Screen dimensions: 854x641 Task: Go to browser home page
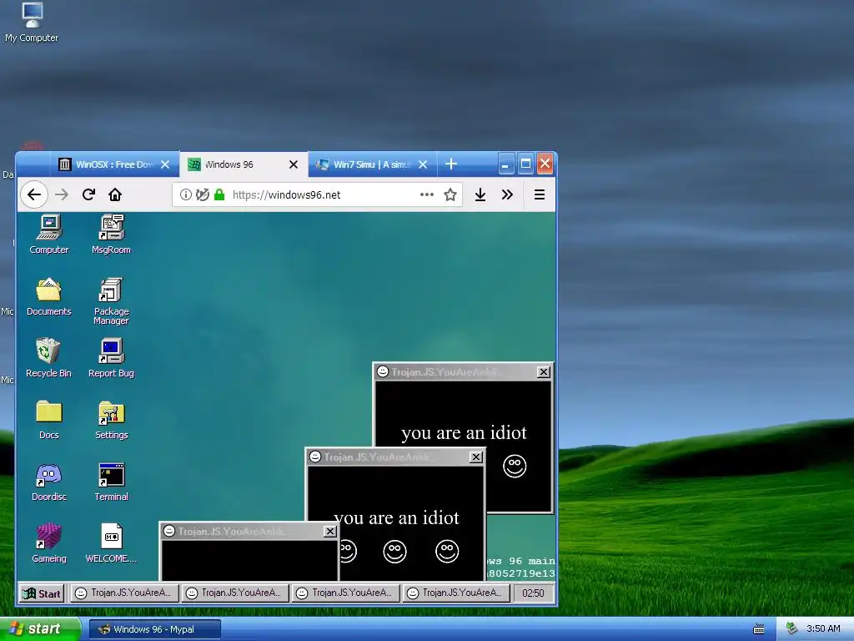click(115, 194)
